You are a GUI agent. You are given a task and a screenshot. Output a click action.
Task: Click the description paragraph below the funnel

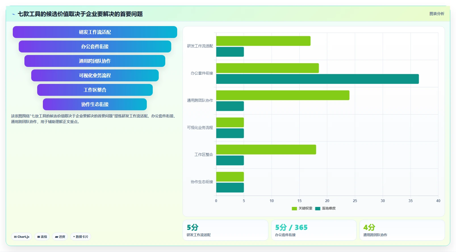(94, 119)
